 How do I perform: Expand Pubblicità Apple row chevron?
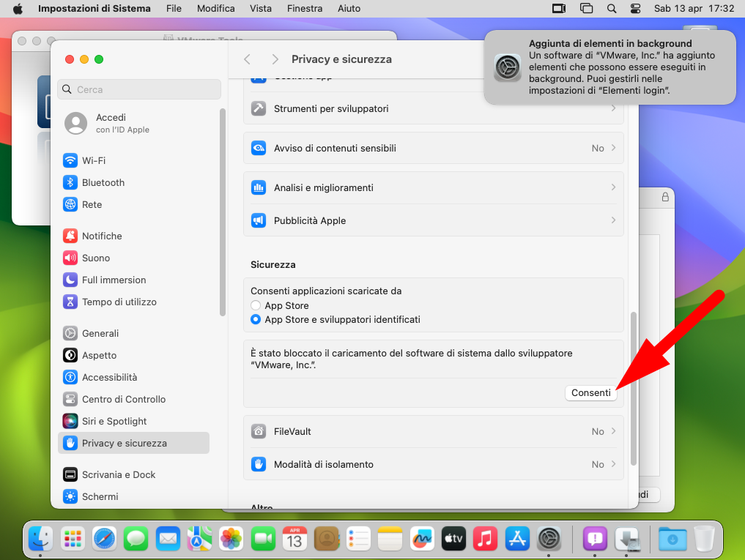tap(613, 220)
